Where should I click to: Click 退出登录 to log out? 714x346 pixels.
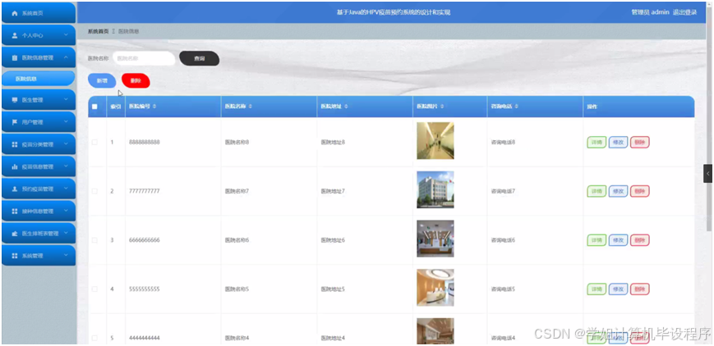tap(685, 12)
